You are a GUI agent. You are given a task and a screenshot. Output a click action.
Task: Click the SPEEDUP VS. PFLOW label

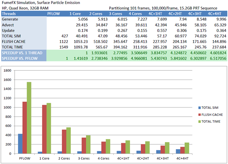pyautogui.click(x=20, y=58)
